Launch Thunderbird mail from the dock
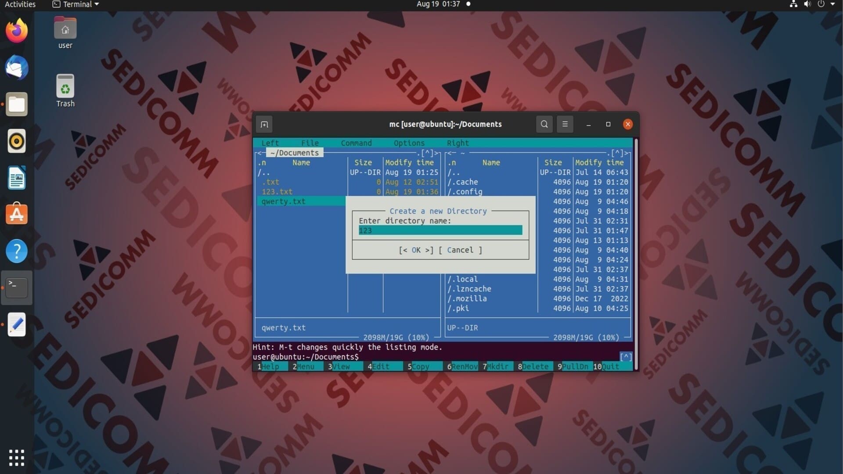843x474 pixels. (x=17, y=68)
